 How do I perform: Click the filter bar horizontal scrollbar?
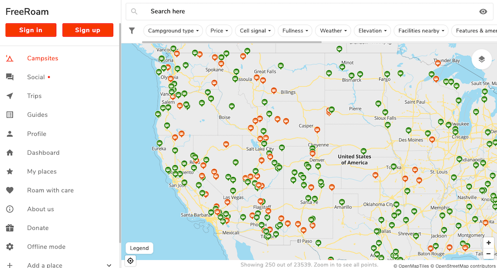[x=232, y=42]
